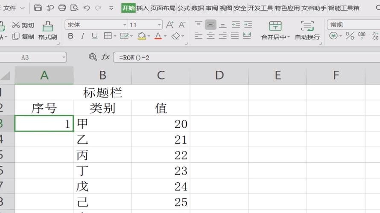The image size is (380, 213).
Task: Click the formula bar input field
Action: tap(246, 58)
